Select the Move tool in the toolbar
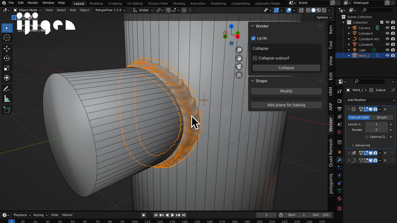 [x=7, y=49]
